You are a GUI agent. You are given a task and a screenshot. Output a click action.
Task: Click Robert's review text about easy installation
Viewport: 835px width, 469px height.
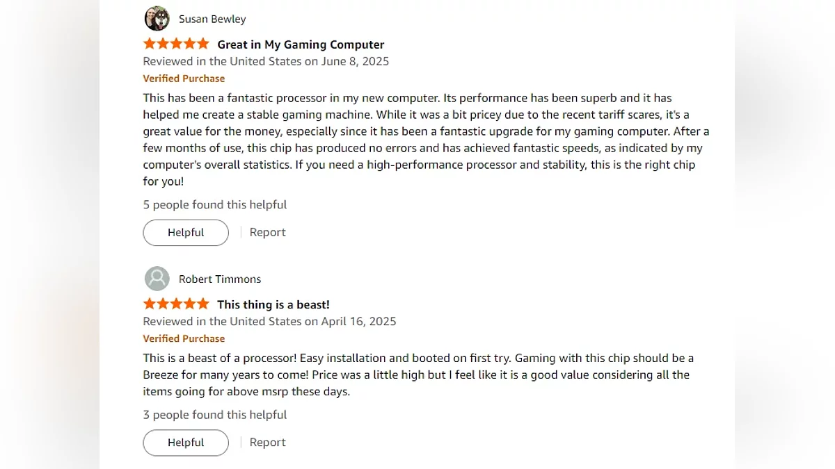tap(417, 375)
